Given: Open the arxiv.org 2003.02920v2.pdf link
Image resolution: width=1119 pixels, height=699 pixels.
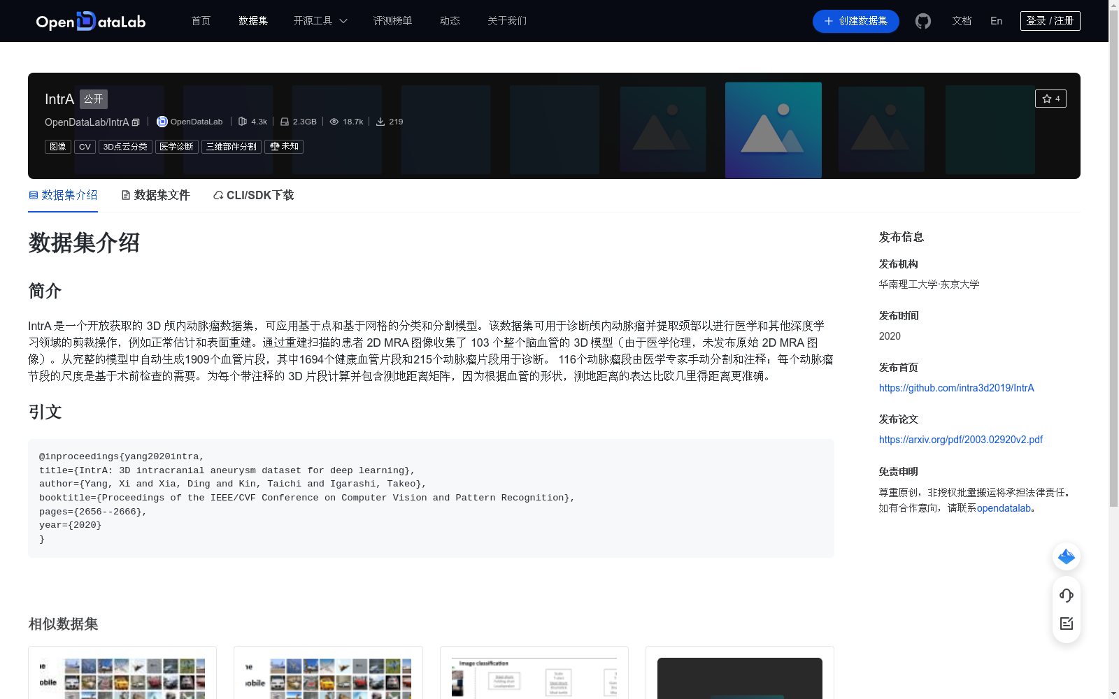Looking at the screenshot, I should click(960, 440).
